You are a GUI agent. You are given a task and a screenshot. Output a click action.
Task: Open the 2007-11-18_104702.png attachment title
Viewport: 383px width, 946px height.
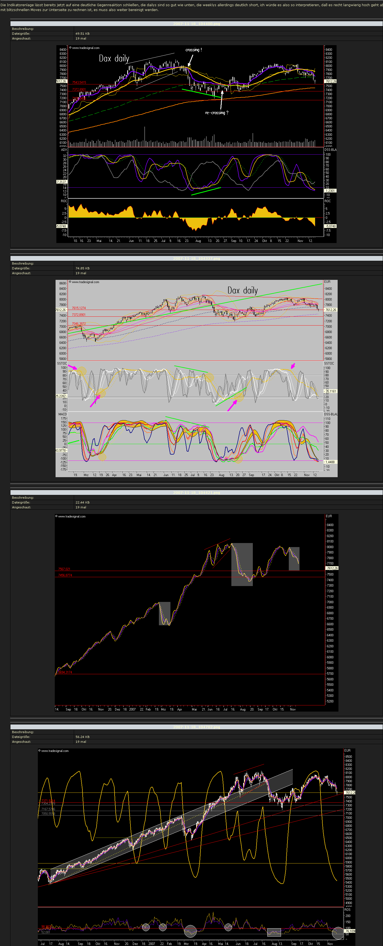click(x=196, y=727)
